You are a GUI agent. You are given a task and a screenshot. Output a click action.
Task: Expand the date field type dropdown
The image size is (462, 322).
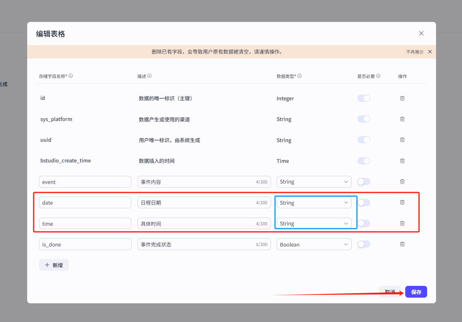tap(314, 203)
